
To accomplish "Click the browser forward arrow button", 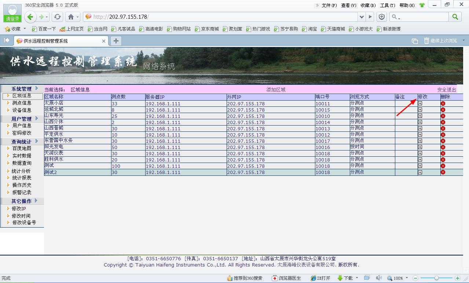I will [x=41, y=17].
